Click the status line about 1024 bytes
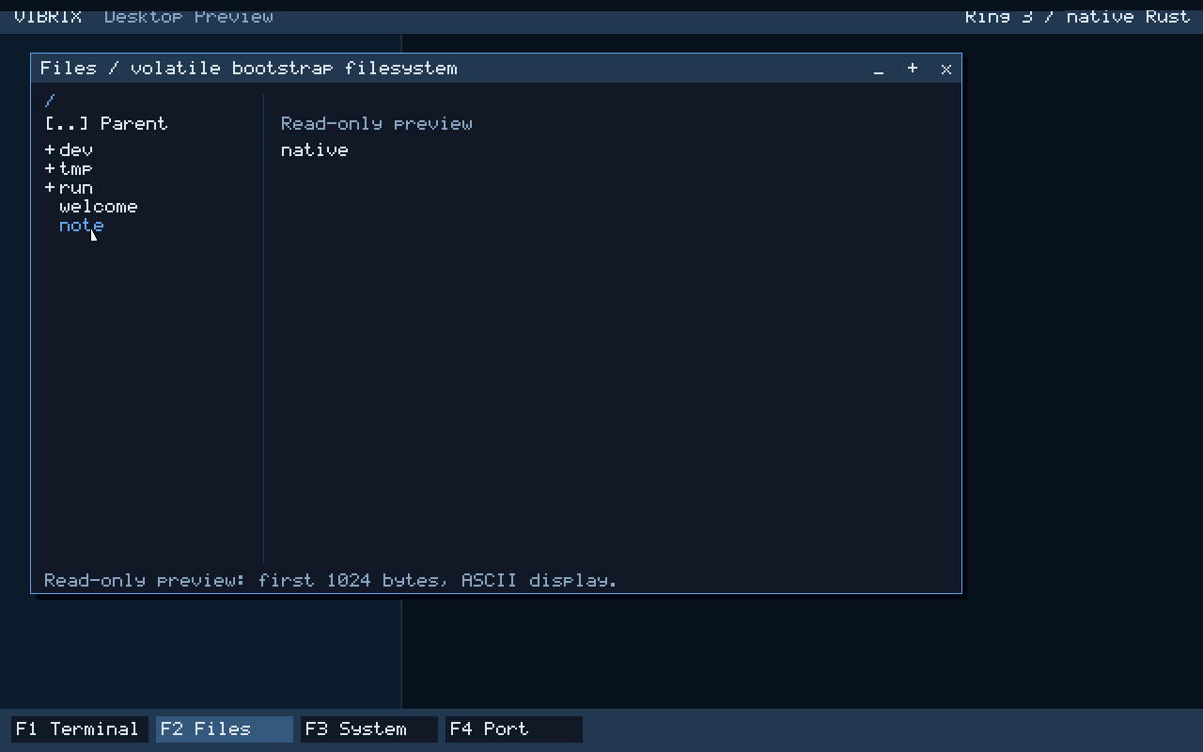Viewport: 1203px width, 752px height. point(331,580)
